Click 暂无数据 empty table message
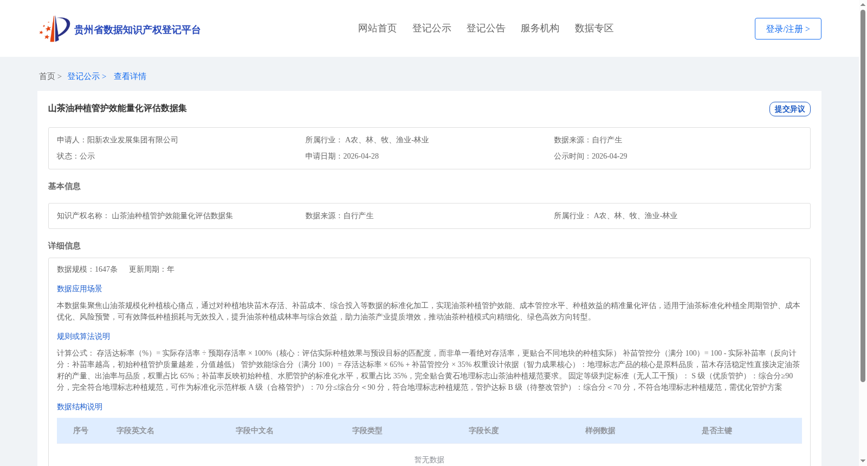Image resolution: width=867 pixels, height=466 pixels. [429, 460]
